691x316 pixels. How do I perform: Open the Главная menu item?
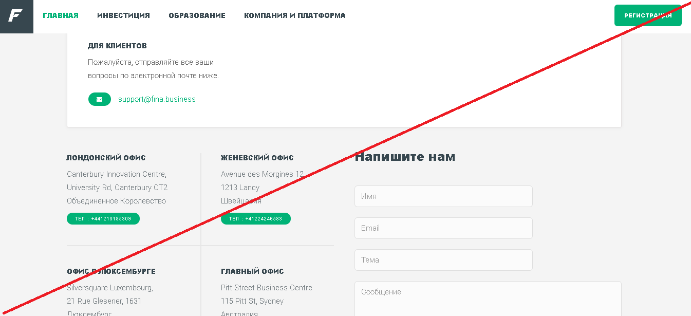coord(61,15)
